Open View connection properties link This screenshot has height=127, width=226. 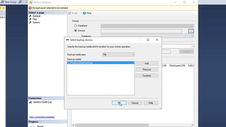[x=42, y=117]
